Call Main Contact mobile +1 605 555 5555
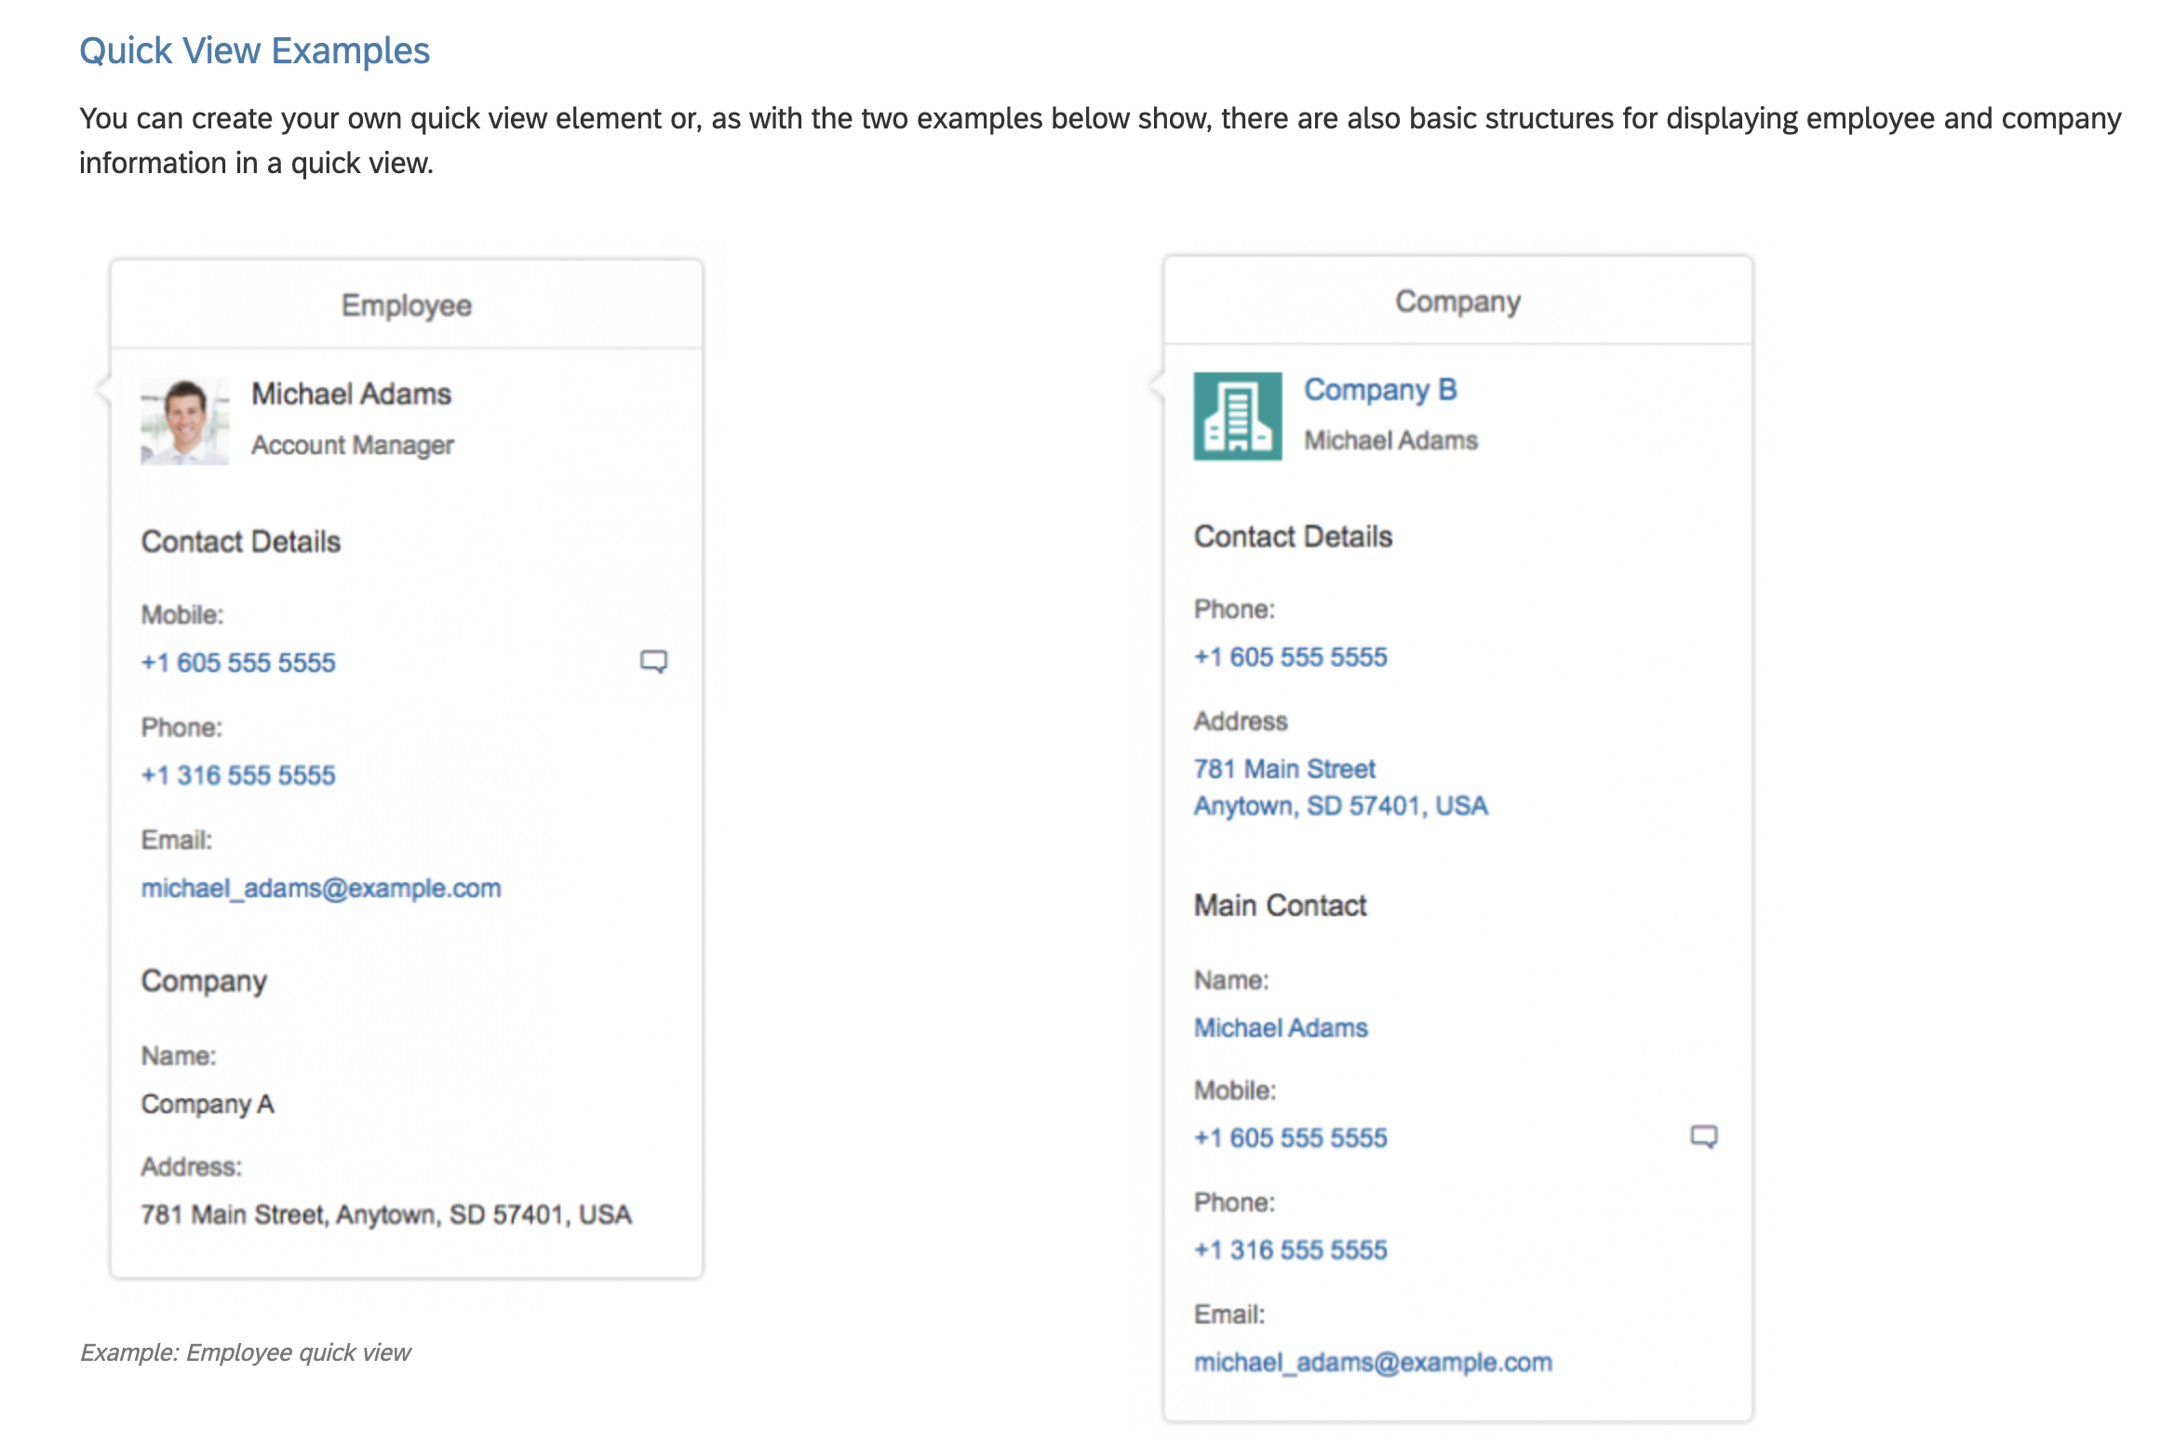 pos(1291,1137)
